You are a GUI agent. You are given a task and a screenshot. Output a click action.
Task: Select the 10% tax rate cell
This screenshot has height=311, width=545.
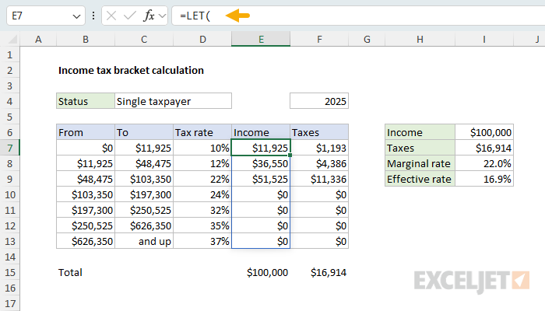coord(202,148)
